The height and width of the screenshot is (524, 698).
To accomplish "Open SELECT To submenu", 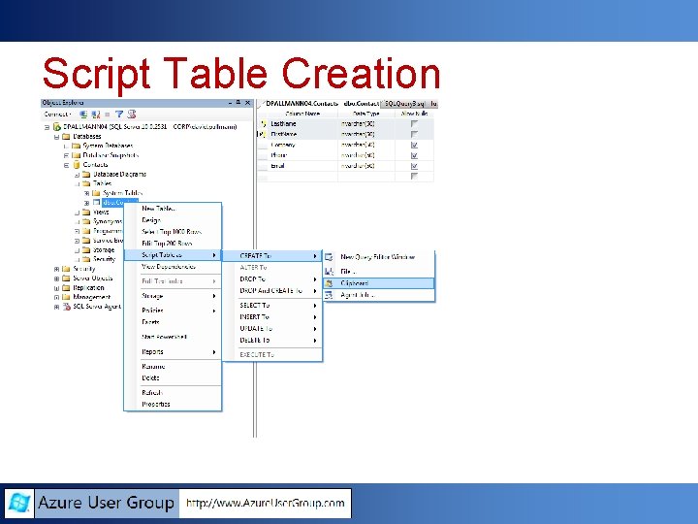I will click(x=272, y=306).
